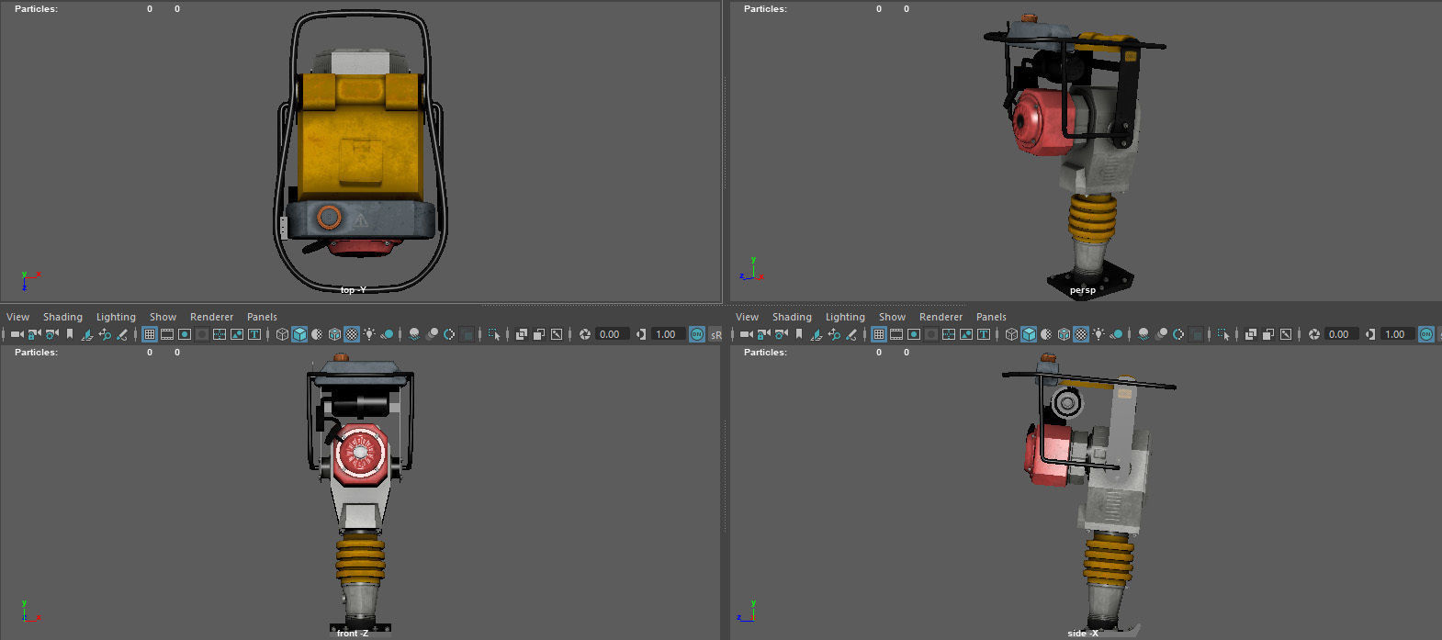Click the front -Z camera label
This screenshot has width=1442, height=640.
(x=353, y=634)
